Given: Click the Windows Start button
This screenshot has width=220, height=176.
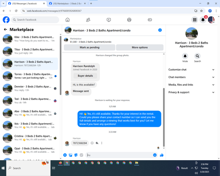Looking at the screenshot, I should [3, 168].
